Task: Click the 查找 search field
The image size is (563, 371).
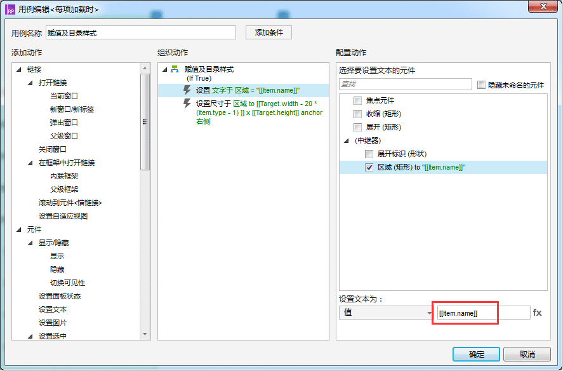Action: point(406,84)
